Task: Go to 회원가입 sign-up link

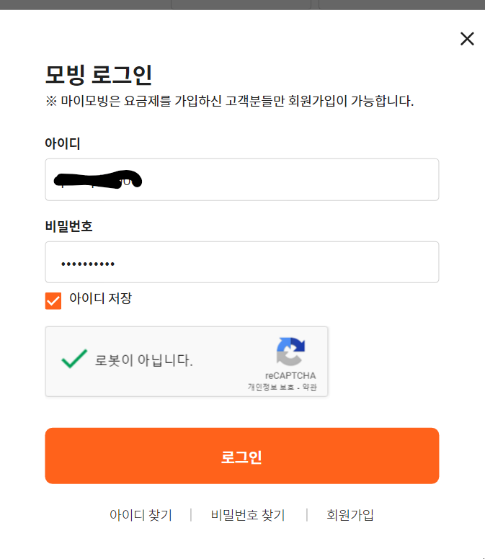Action: point(350,515)
